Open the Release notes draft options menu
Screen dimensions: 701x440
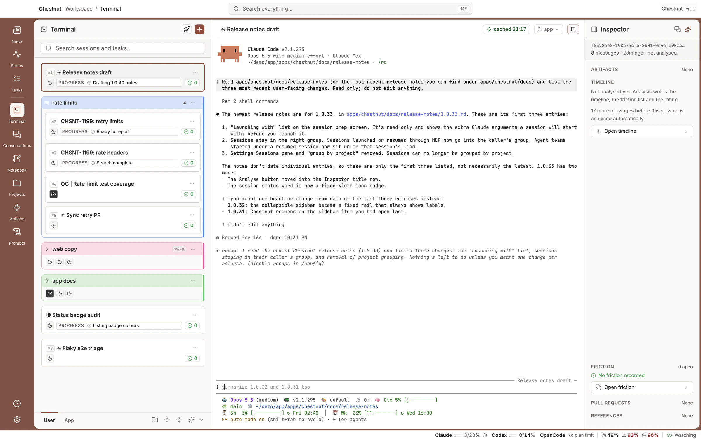click(195, 72)
